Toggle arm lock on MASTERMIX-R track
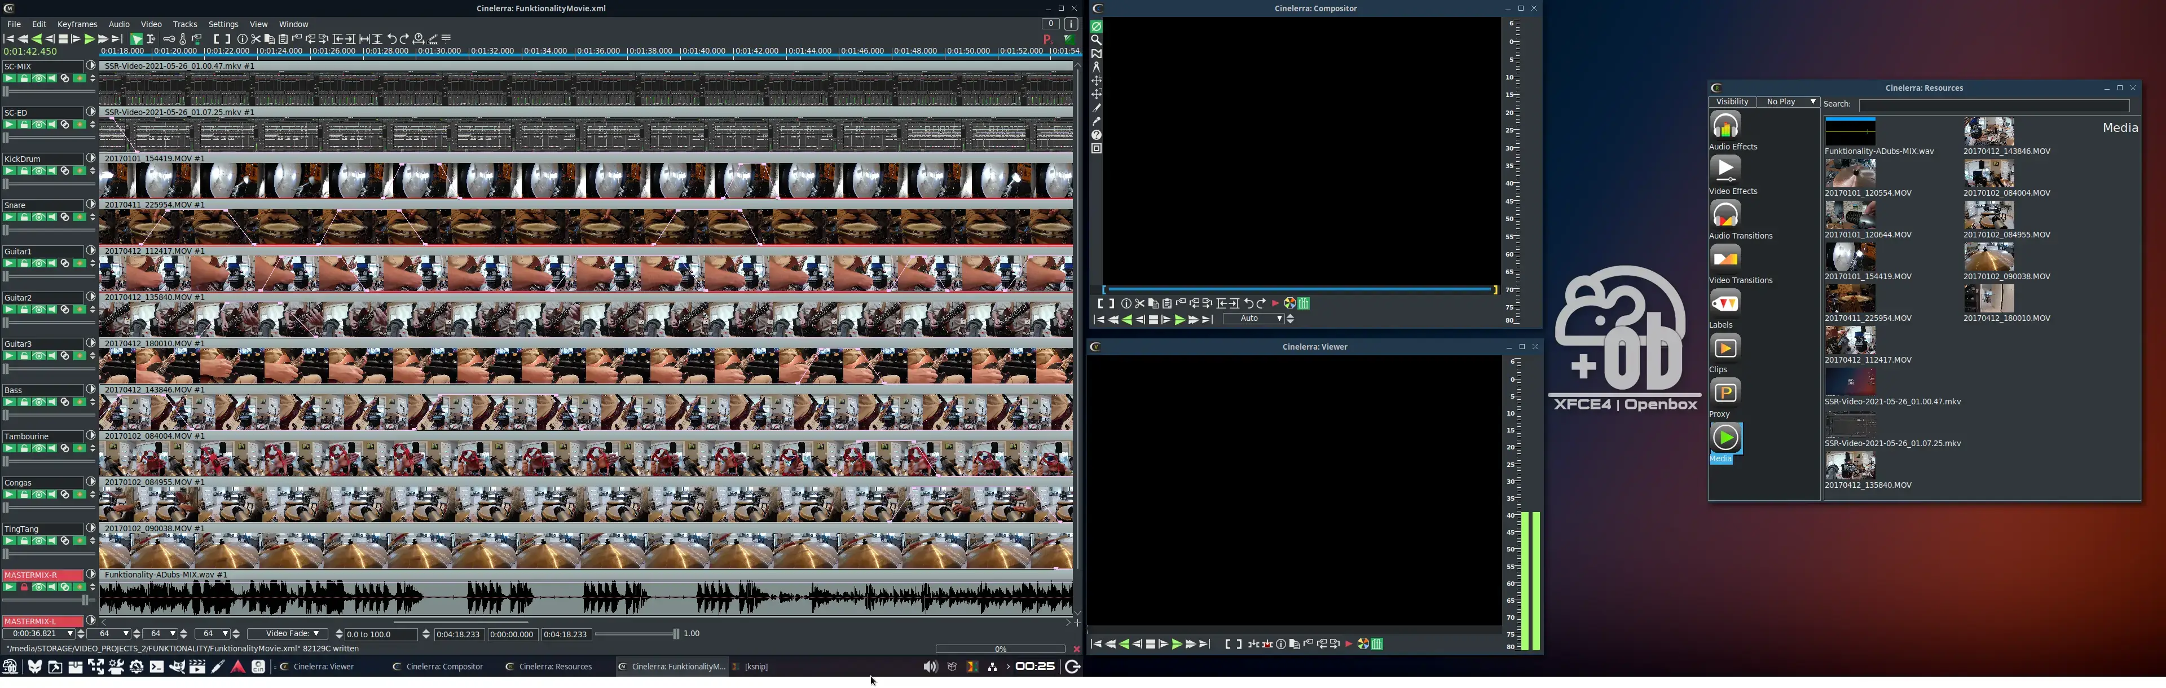2166x688 pixels. pos(24,587)
